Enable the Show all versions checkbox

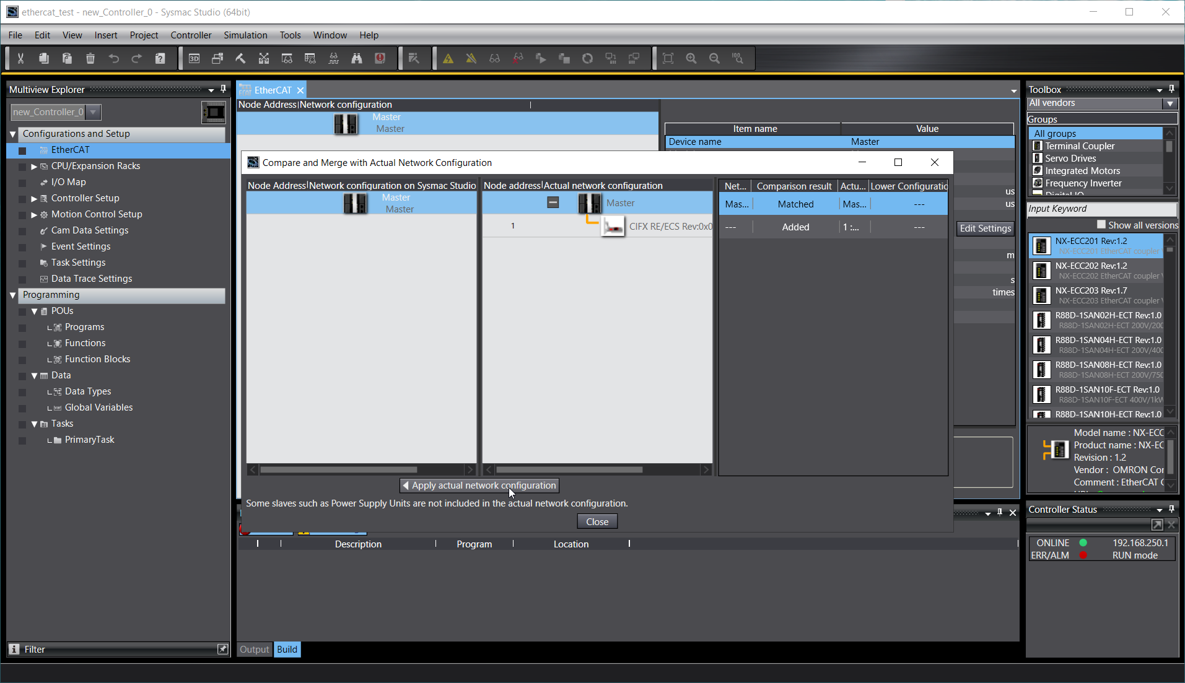pos(1101,225)
